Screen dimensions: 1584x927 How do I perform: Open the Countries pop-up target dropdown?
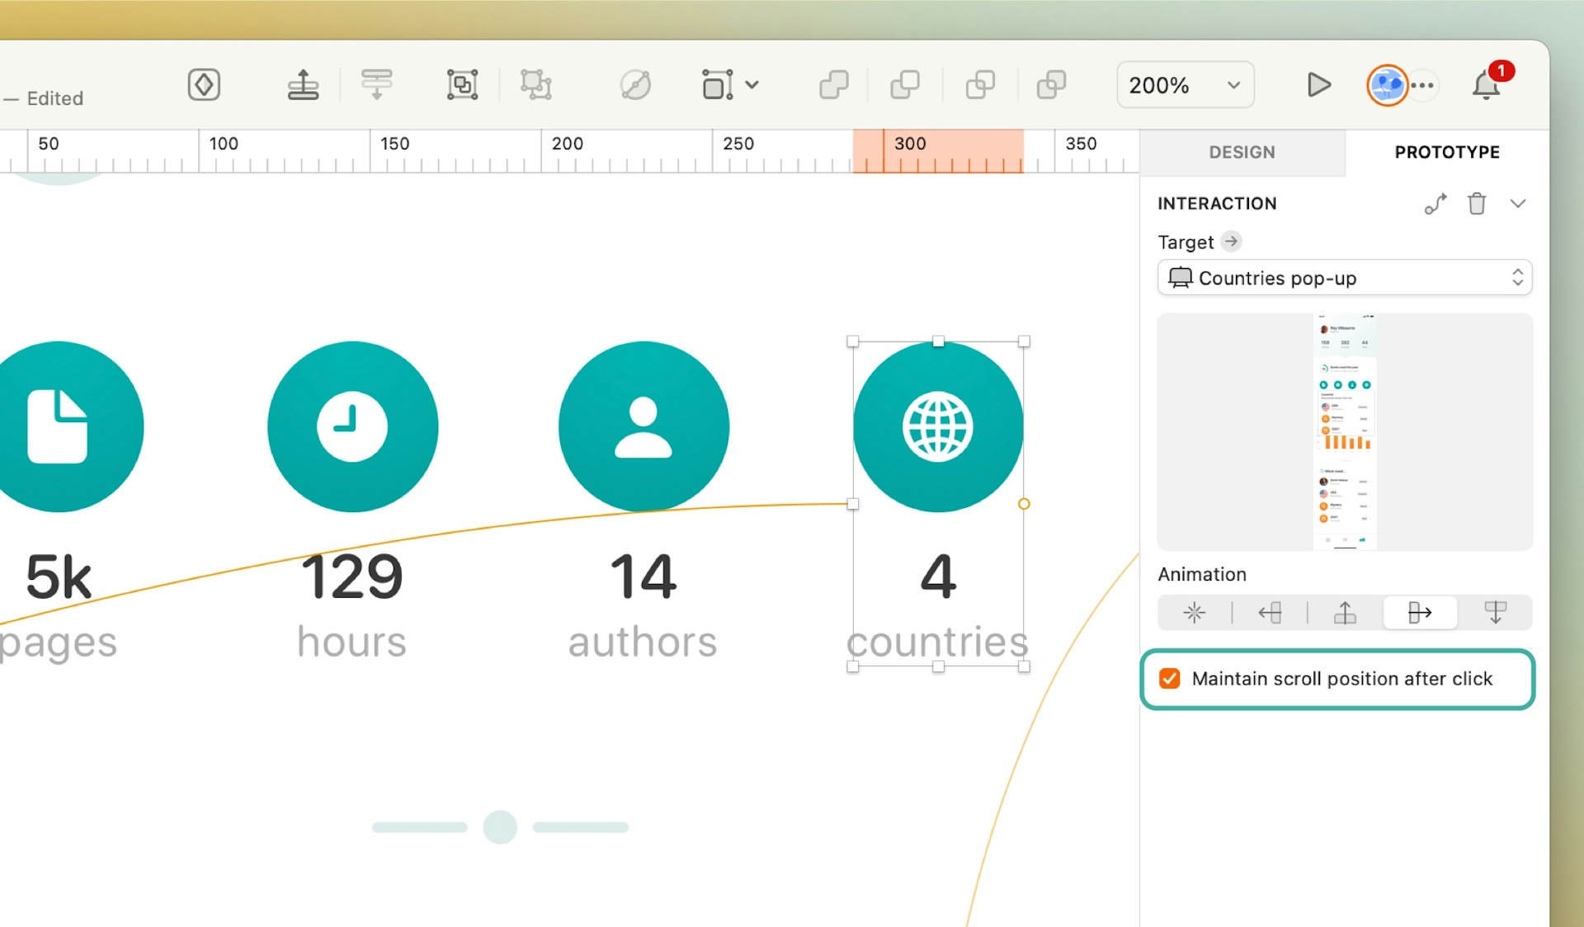coord(1345,278)
